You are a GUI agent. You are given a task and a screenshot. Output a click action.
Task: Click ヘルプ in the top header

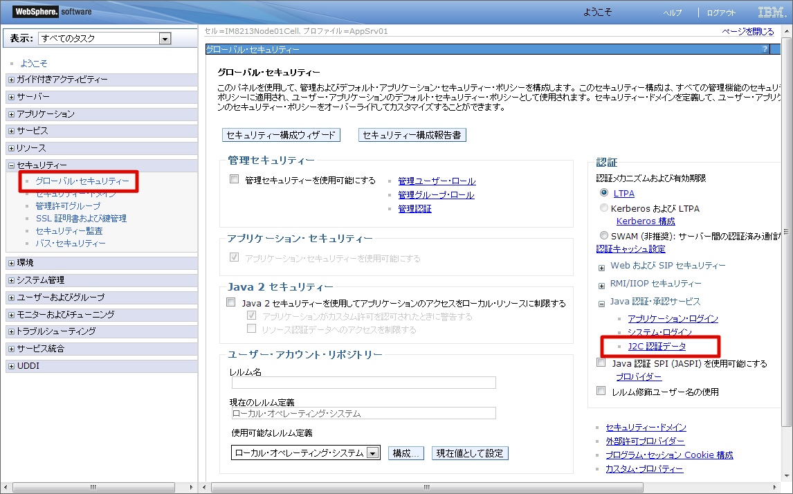(x=672, y=12)
